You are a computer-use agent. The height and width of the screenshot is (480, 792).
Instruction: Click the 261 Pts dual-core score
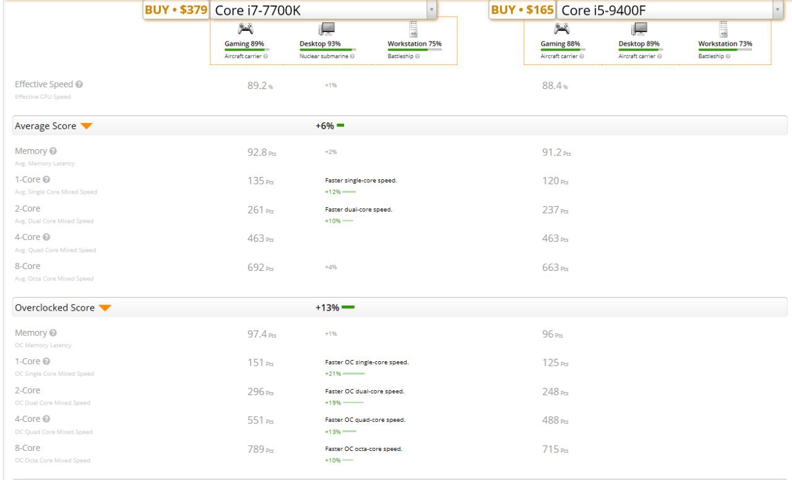[260, 210]
